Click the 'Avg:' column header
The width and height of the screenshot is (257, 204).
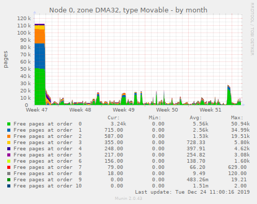[196, 118]
